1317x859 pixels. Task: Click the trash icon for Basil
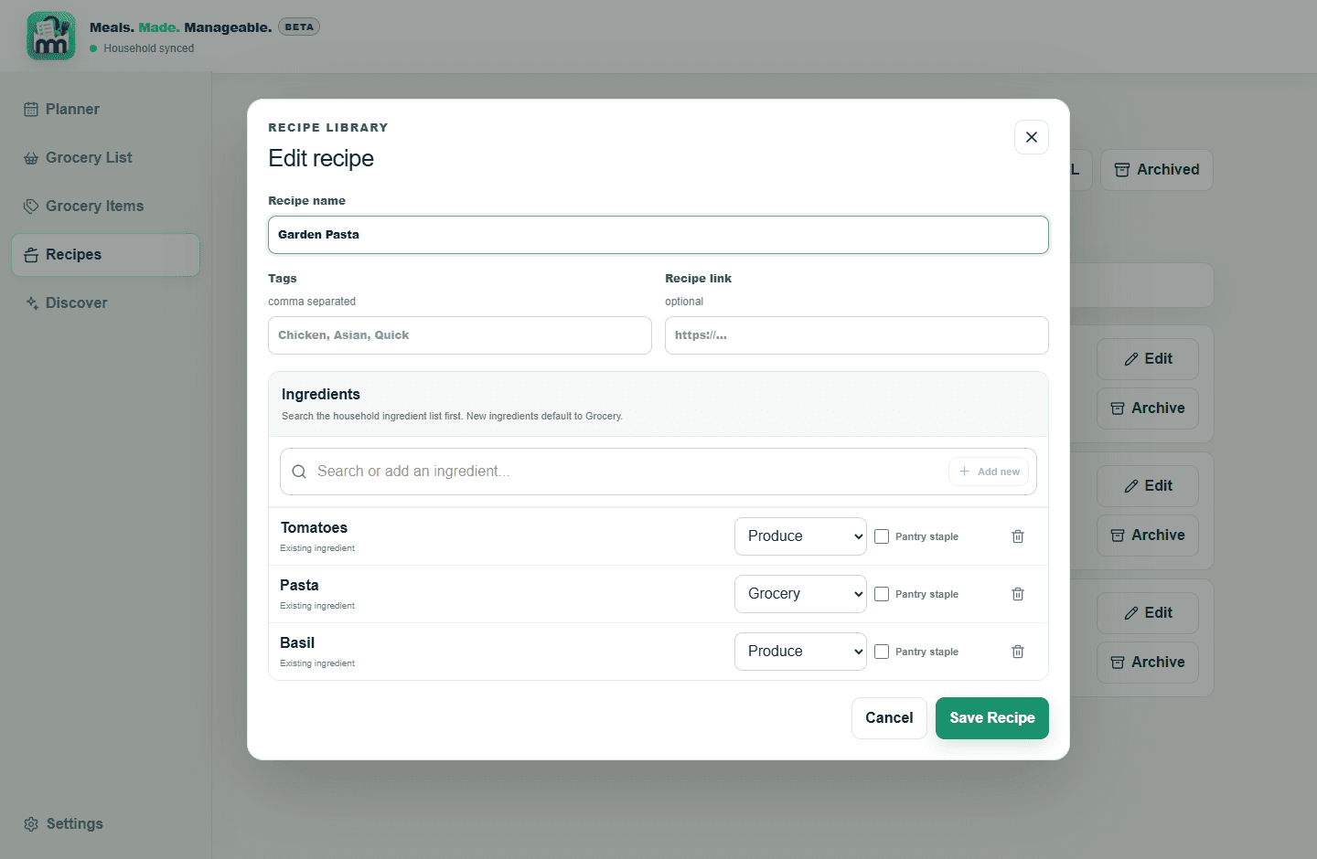[x=1018, y=652]
